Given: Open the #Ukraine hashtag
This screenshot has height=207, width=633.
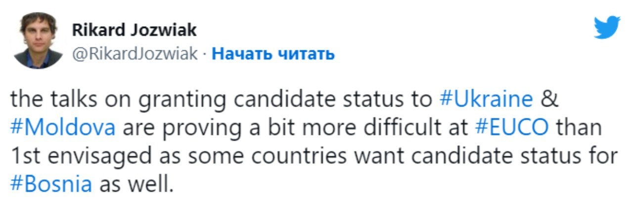Looking at the screenshot, I should coord(486,100).
